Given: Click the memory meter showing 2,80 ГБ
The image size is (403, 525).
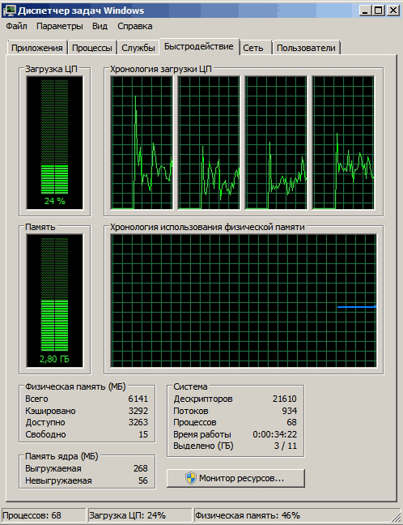Looking at the screenshot, I should (x=54, y=301).
